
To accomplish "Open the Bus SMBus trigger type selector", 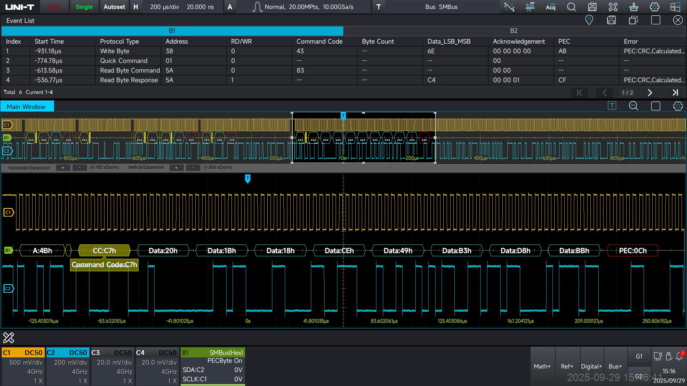I will point(441,7).
